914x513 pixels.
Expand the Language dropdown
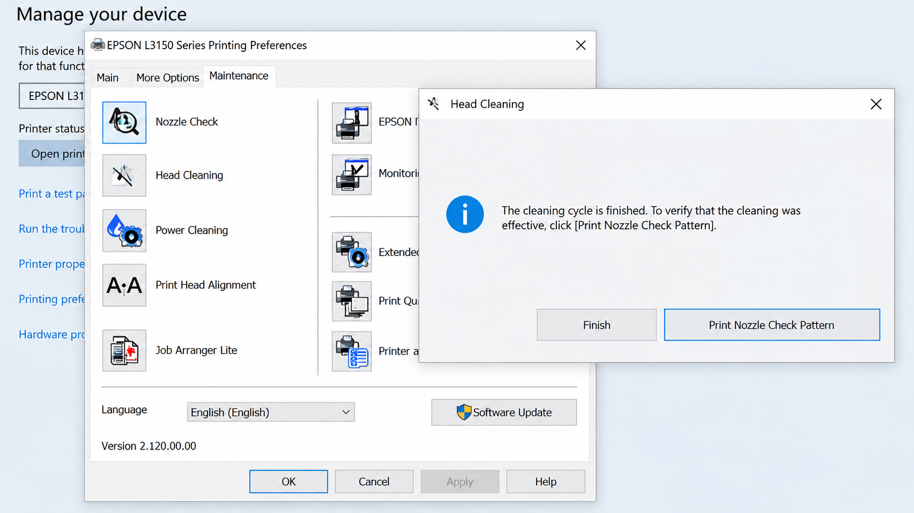271,412
